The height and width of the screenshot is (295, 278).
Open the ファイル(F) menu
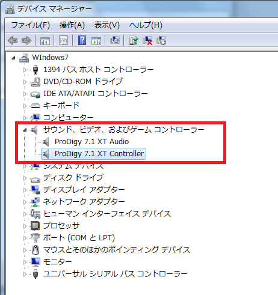pos(30,25)
